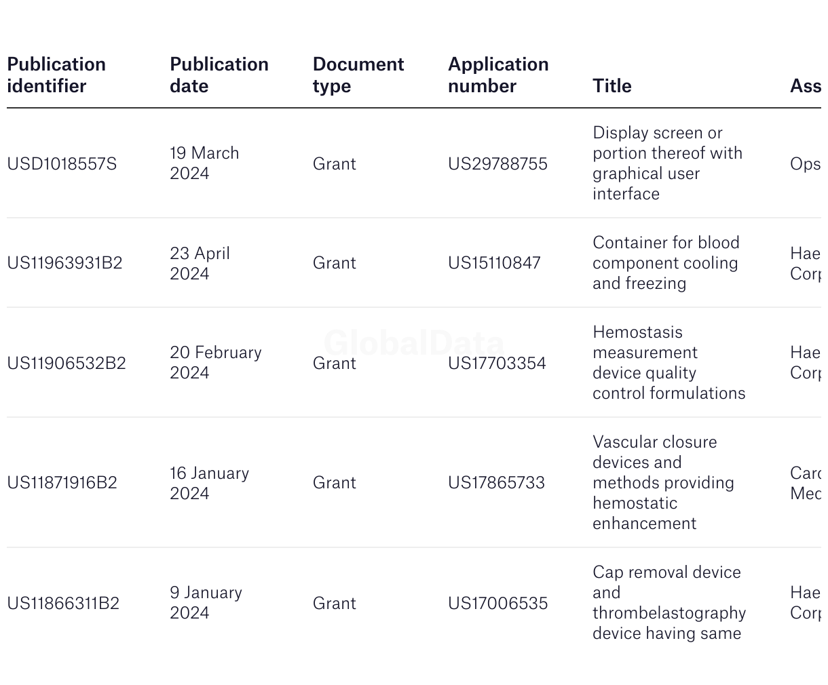Click the Publication date column header
Screen dimensions: 828x685
(x=219, y=75)
